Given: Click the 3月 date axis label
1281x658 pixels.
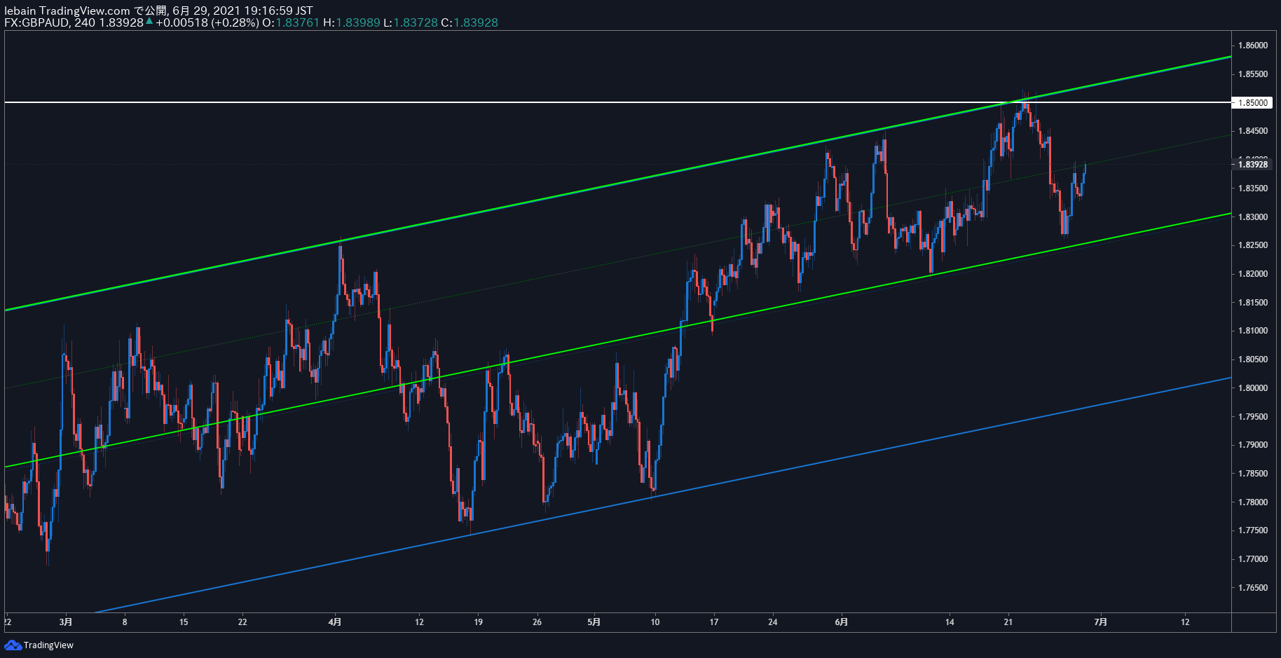Looking at the screenshot, I should [x=66, y=622].
